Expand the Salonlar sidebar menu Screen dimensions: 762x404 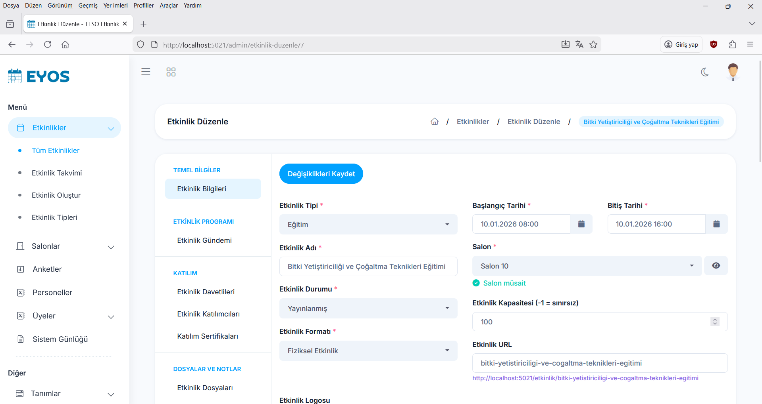click(x=64, y=246)
